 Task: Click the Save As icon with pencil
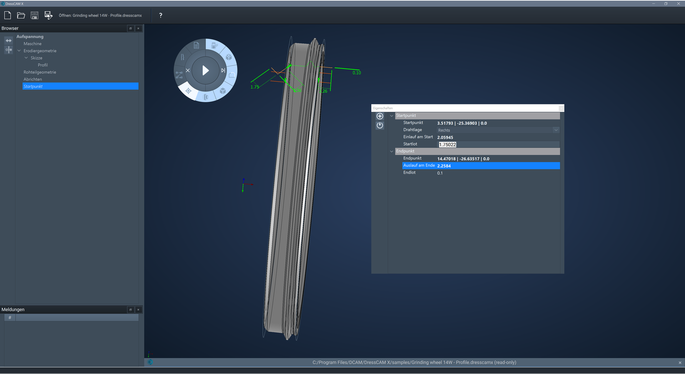(48, 15)
